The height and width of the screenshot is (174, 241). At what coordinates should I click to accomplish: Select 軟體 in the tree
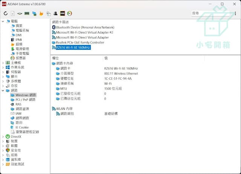click(x=14, y=146)
